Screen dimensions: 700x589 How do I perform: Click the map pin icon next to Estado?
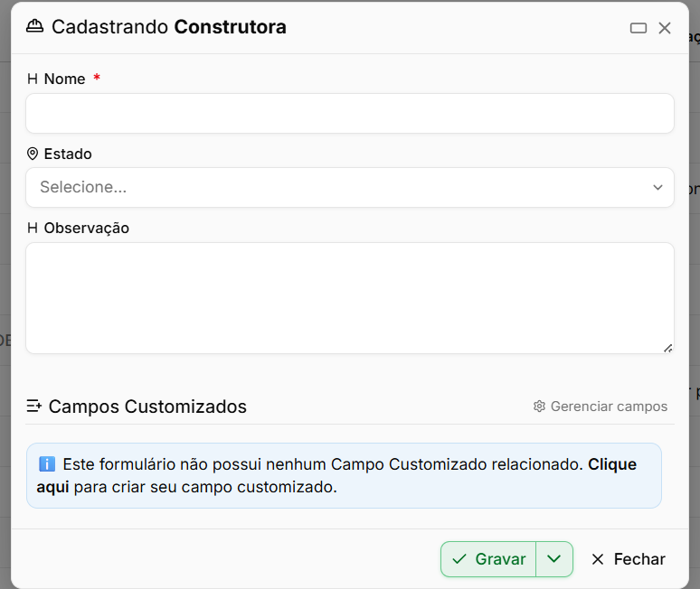point(33,154)
